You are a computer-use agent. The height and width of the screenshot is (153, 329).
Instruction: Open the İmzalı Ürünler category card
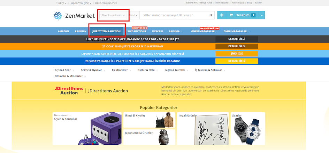click(x=203, y=129)
